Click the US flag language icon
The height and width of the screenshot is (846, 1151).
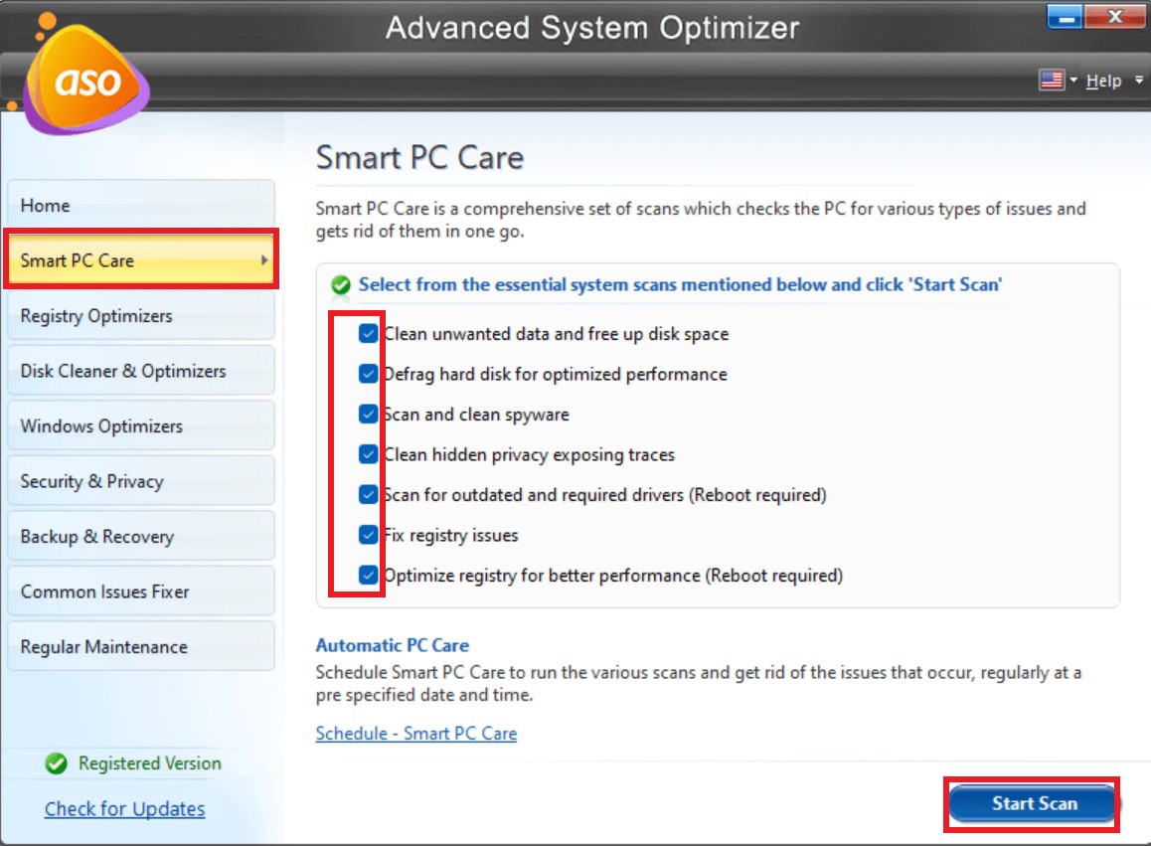tap(1054, 80)
